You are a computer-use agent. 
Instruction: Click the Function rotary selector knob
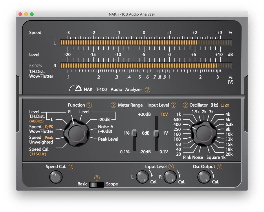pyautogui.click(x=76, y=133)
